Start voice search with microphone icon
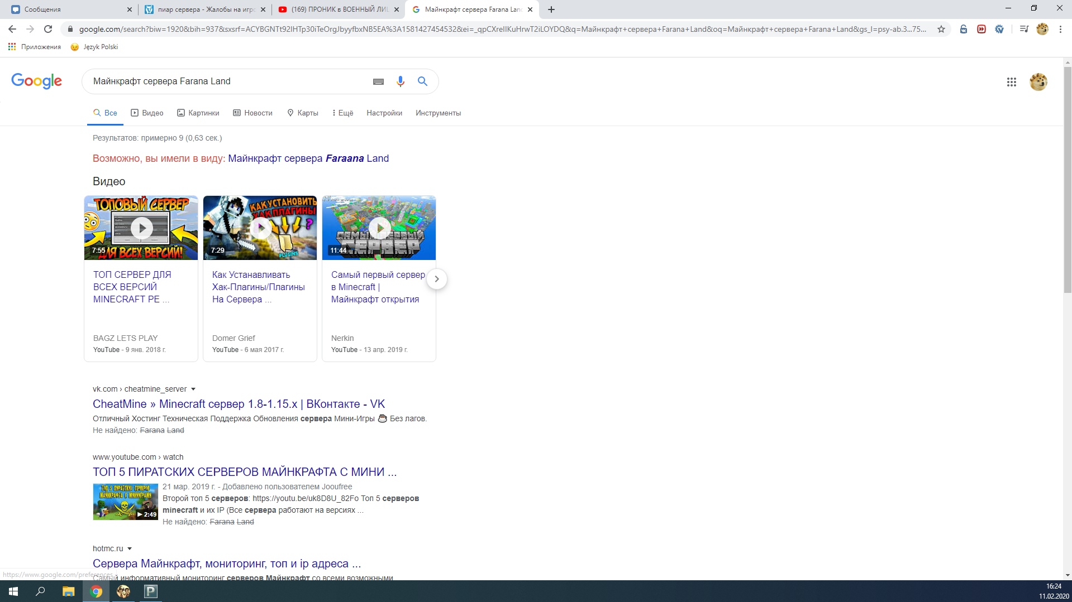The height and width of the screenshot is (602, 1072). 401,81
